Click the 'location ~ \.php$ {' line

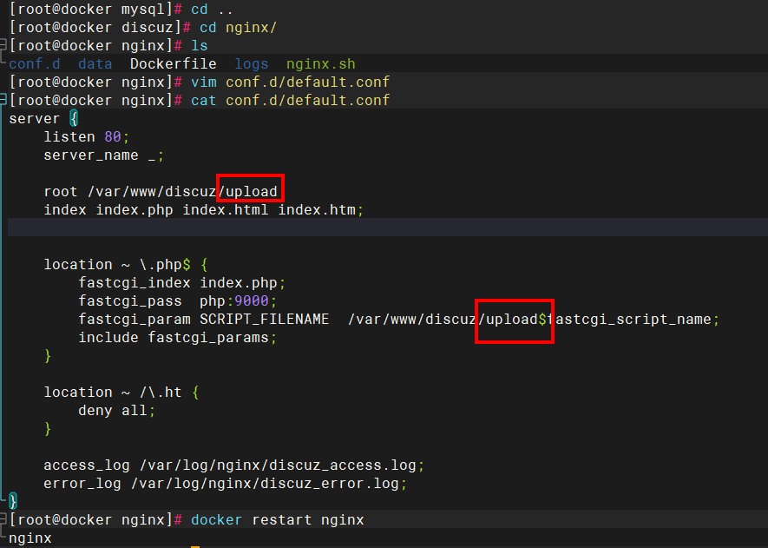(x=126, y=265)
